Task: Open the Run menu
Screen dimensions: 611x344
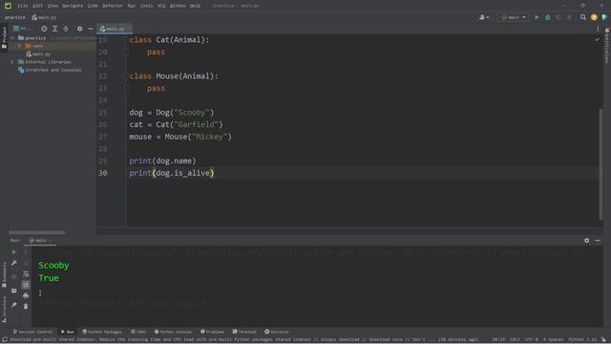Action: [132, 6]
